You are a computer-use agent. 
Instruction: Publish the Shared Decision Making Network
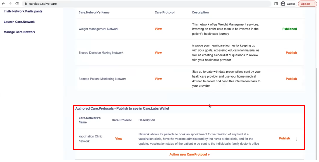click(x=291, y=53)
